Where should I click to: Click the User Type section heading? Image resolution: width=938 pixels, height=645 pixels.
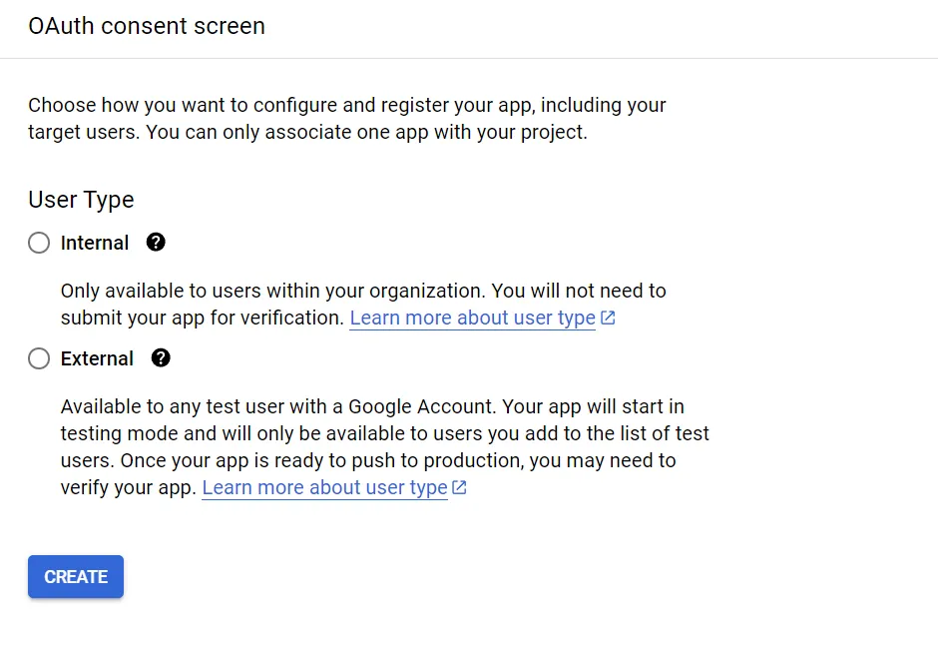[x=82, y=200]
